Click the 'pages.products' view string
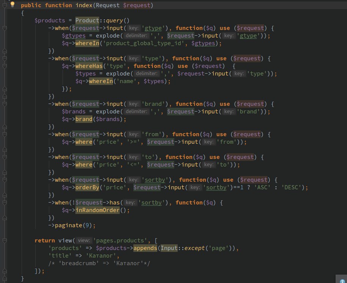The height and width of the screenshot is (283, 347). pyautogui.click(x=120, y=241)
